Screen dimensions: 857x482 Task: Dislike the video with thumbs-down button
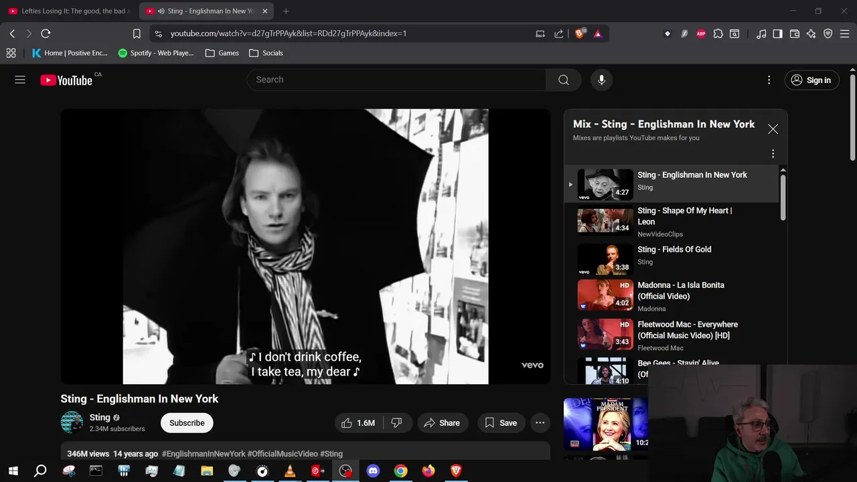pos(396,422)
